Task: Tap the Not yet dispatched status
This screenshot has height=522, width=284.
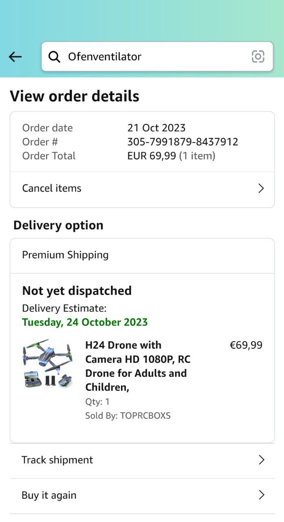Action: pos(77,291)
